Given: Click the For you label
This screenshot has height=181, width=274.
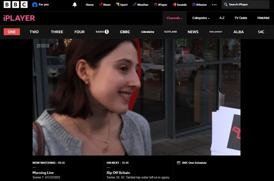Looking at the screenshot, I should [x=44, y=4].
